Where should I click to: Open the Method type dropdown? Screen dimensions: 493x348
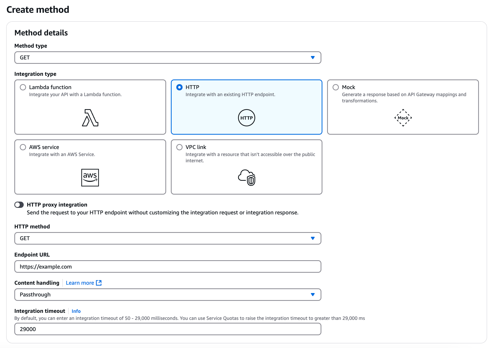coord(168,58)
